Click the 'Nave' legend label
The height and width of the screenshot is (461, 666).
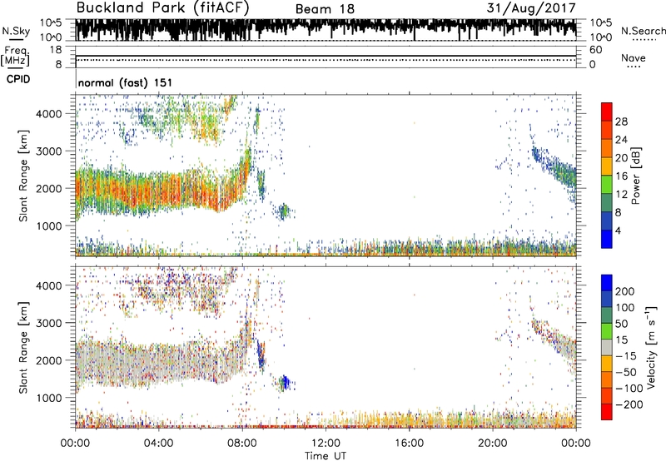(x=634, y=57)
